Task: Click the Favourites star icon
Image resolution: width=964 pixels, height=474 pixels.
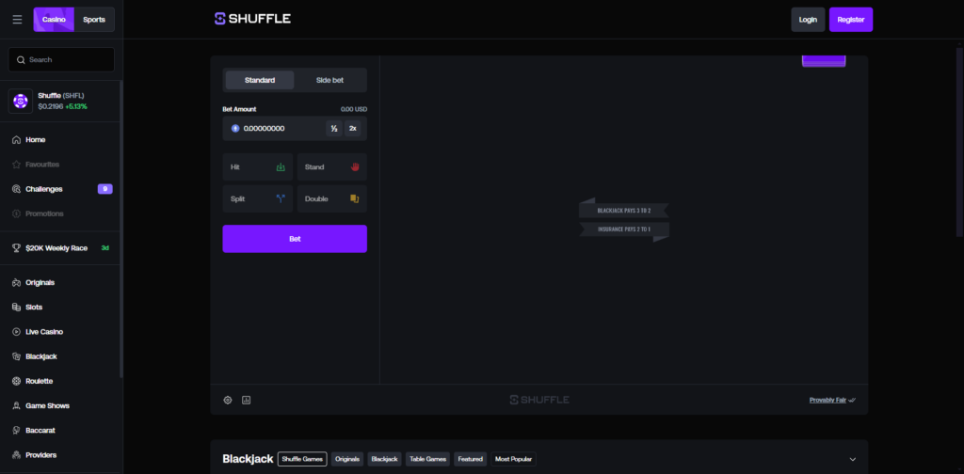Action: (17, 165)
